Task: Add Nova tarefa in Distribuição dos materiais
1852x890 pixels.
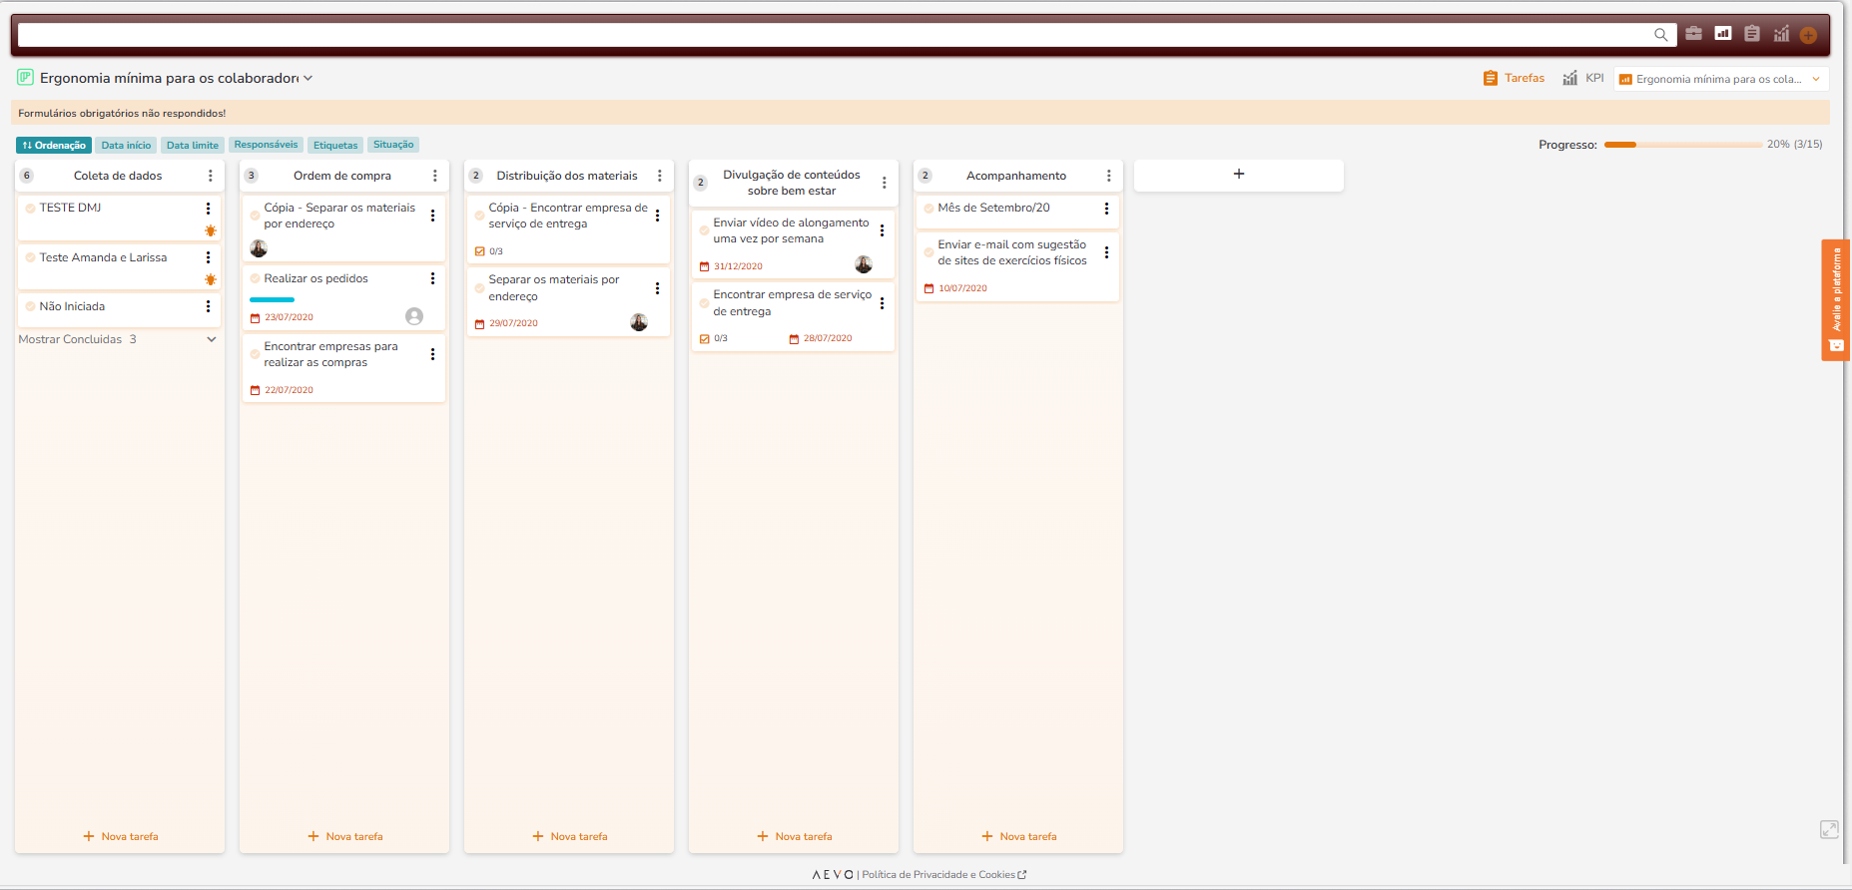Action: click(569, 836)
